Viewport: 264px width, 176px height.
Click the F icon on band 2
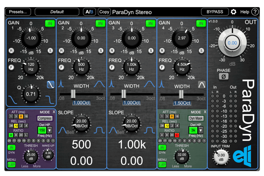click(x=61, y=67)
